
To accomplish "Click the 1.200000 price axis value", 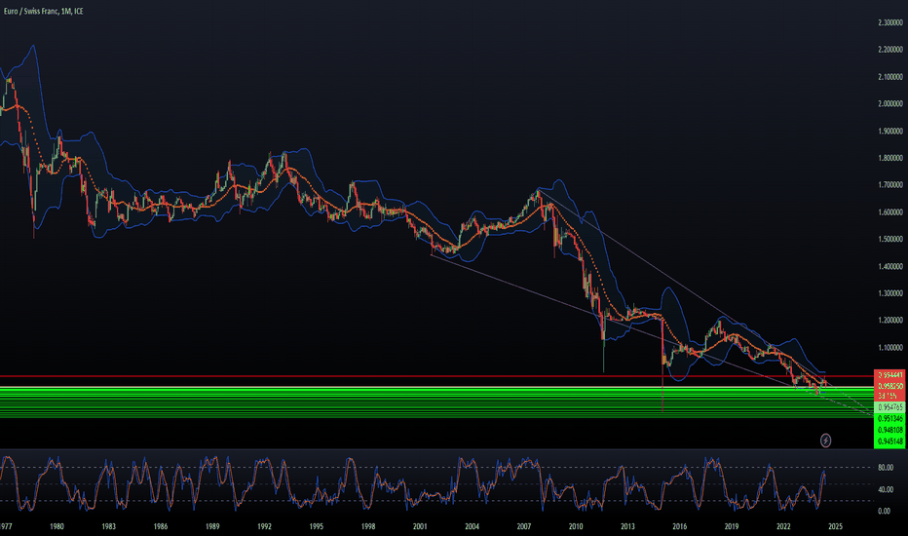I will 890,321.
